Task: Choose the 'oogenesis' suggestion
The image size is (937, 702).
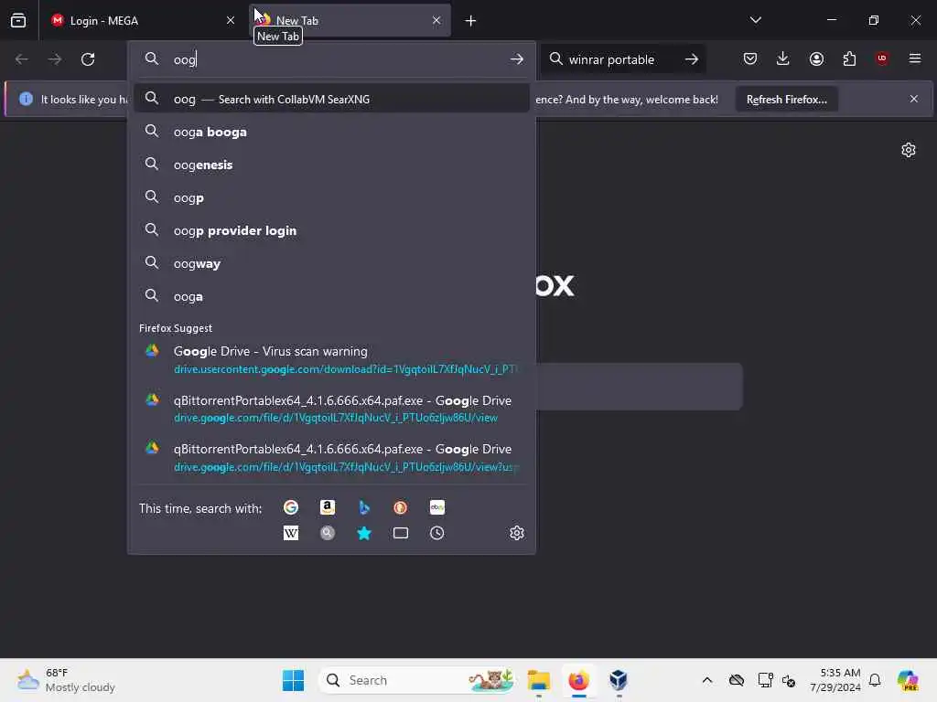Action: tap(331, 165)
